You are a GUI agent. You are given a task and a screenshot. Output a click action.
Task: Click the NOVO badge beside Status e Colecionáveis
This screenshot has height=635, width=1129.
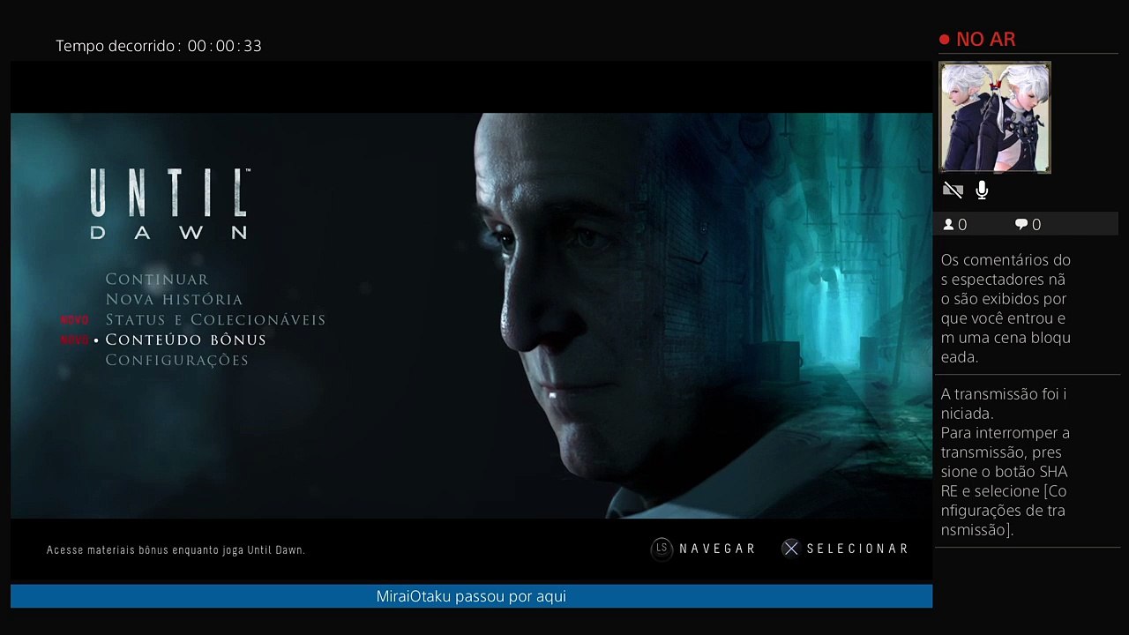point(75,320)
